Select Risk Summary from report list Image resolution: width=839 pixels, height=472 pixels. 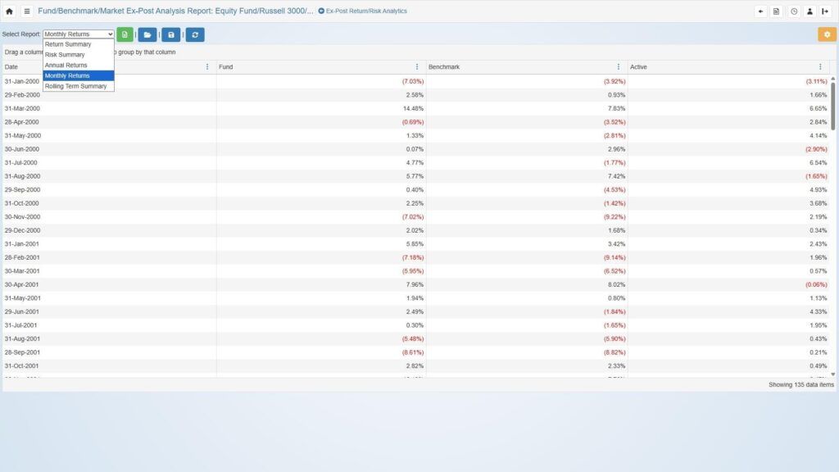(65, 55)
